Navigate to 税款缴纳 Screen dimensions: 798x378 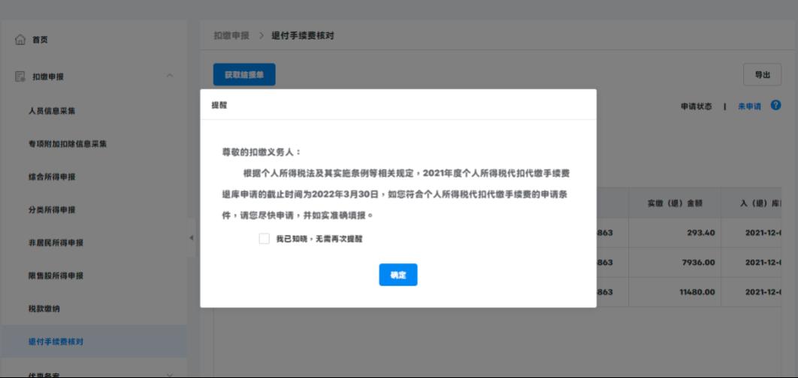coord(44,309)
